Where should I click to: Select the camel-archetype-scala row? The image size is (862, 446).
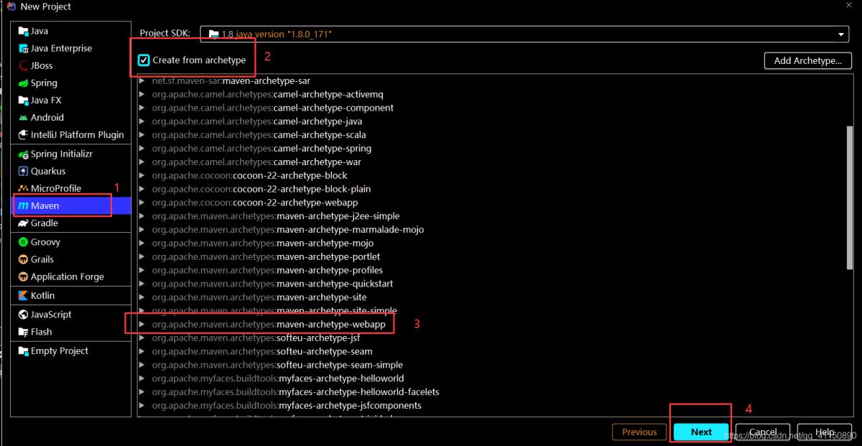tap(493, 135)
